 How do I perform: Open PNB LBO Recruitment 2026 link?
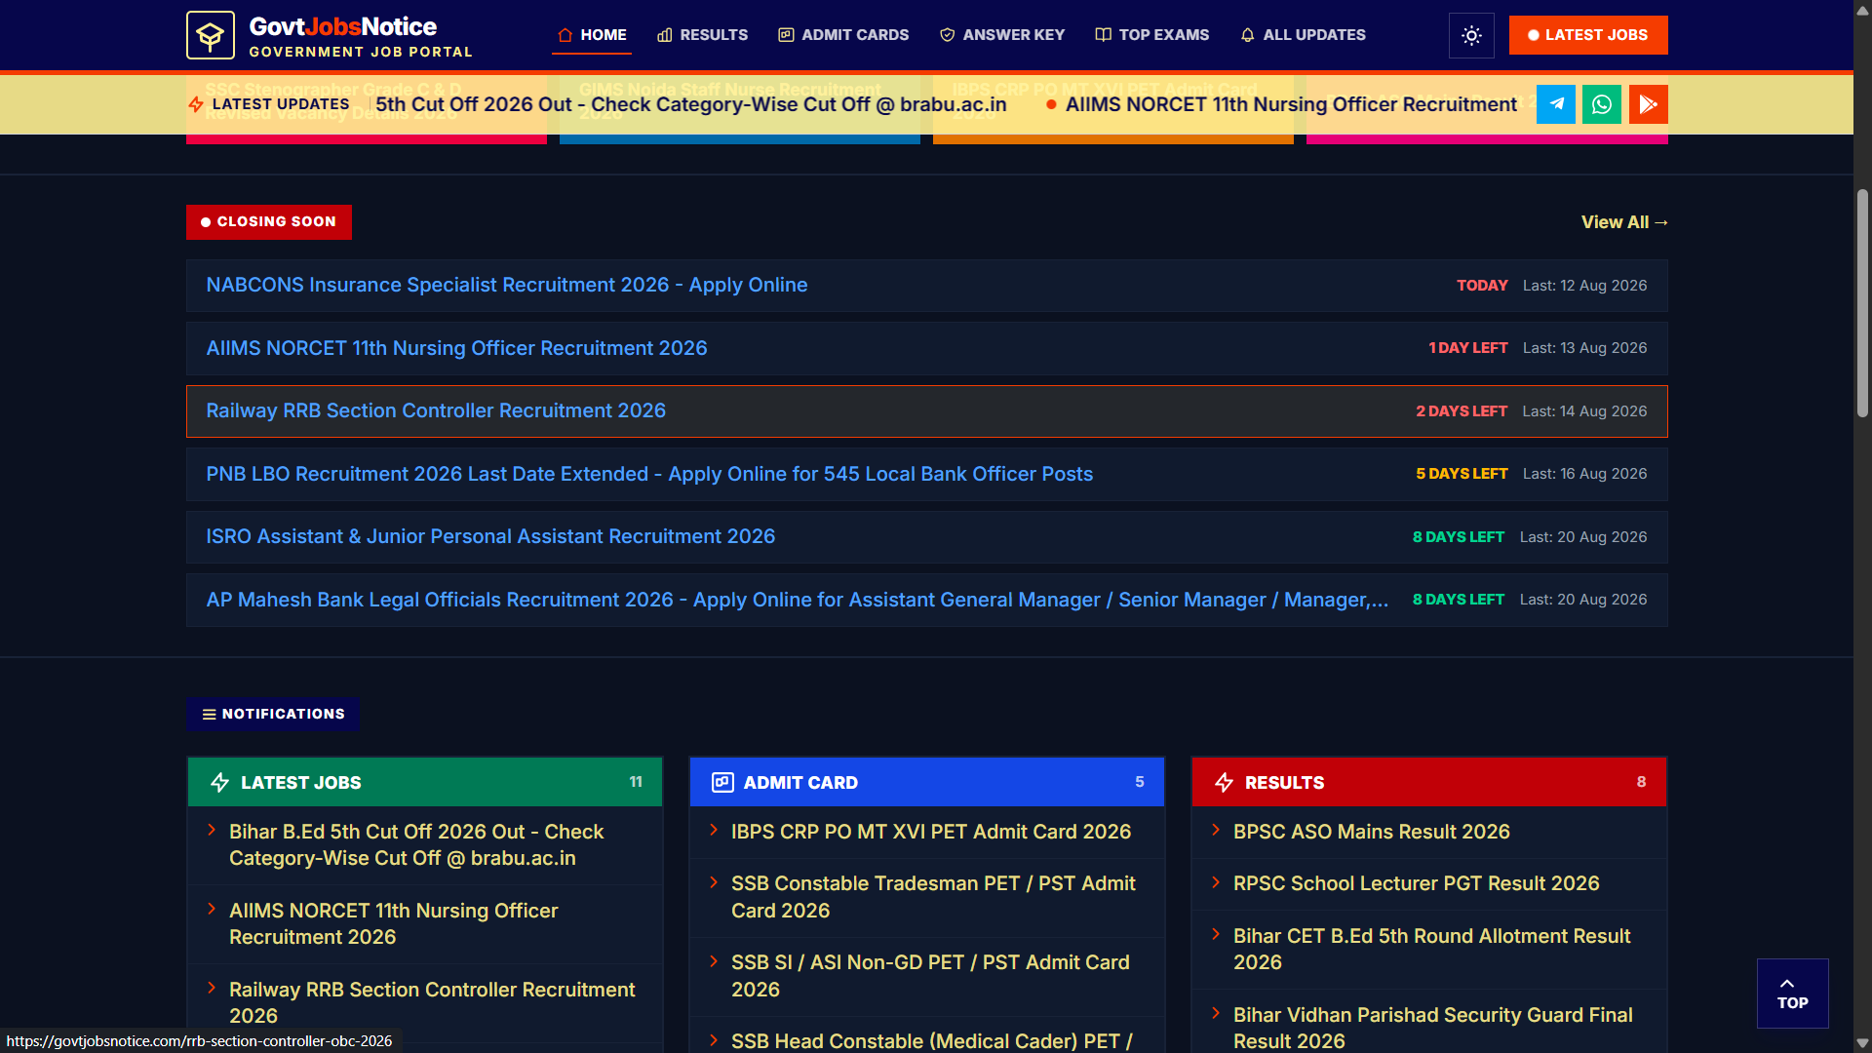pyautogui.click(x=649, y=474)
